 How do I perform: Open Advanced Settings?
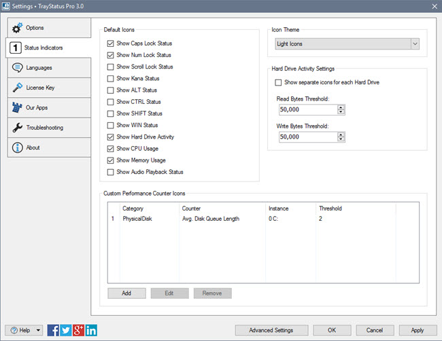click(x=271, y=330)
